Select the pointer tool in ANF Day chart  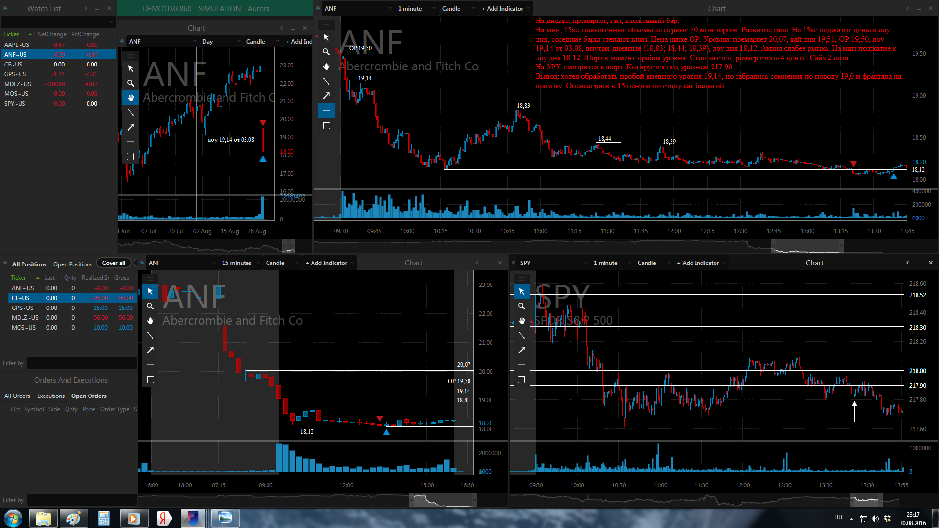[131, 68]
